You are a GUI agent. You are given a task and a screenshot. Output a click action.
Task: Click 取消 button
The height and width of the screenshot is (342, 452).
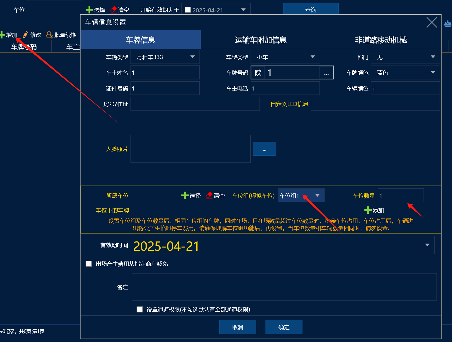point(237,327)
